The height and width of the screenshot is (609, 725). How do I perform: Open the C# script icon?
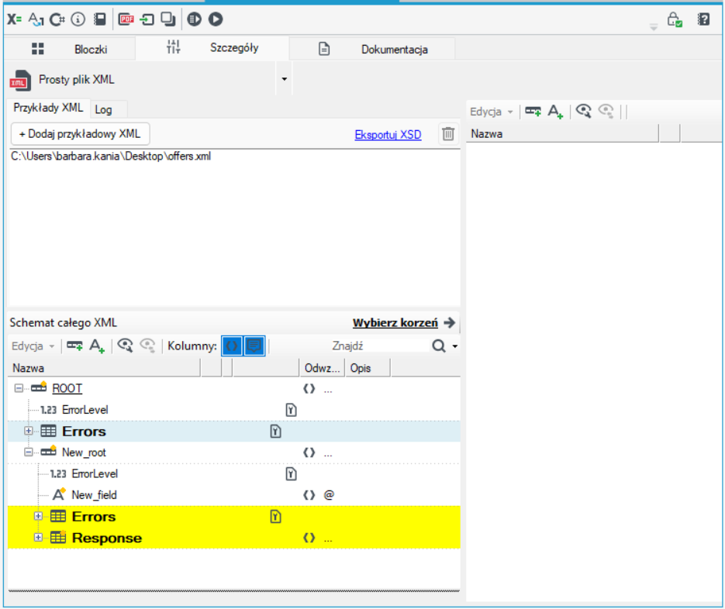click(57, 19)
